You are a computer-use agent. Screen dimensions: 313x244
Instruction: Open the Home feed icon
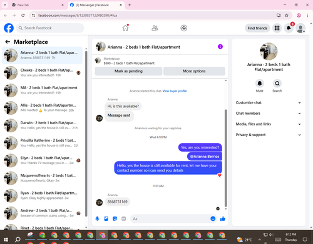[x=125, y=28]
